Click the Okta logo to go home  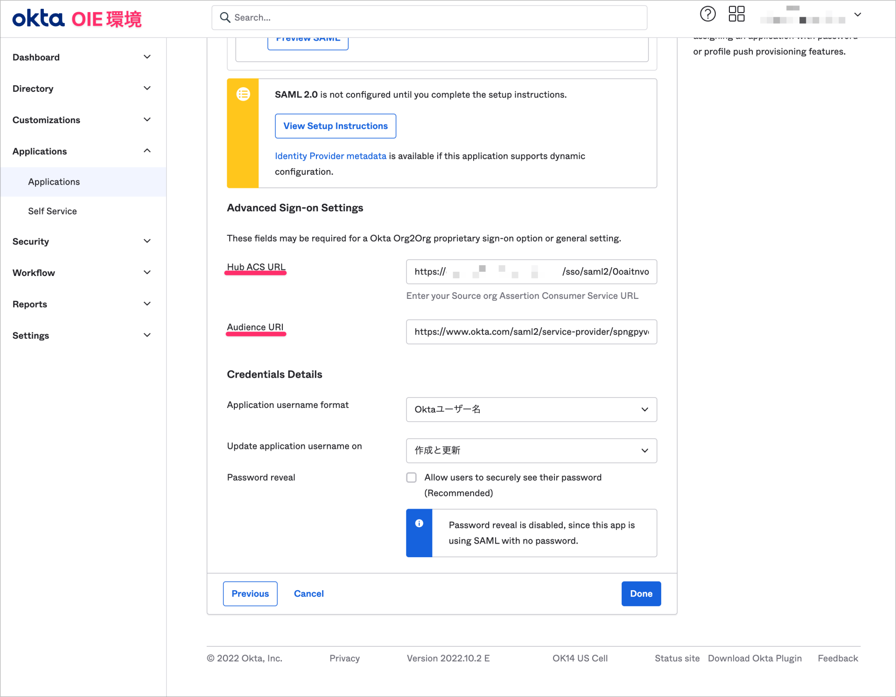point(39,18)
